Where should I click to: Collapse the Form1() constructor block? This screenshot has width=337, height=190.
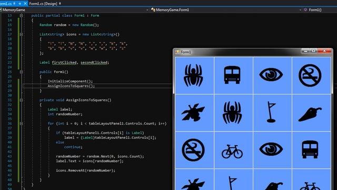(x=21, y=72)
